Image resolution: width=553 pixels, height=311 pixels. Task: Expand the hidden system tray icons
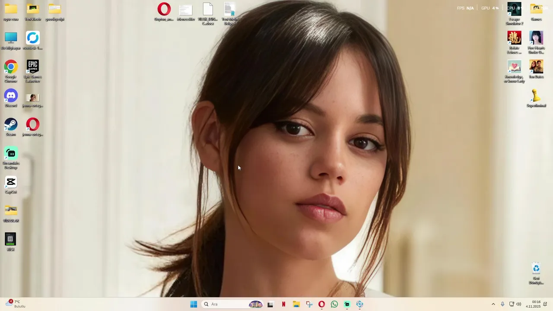tap(493, 304)
